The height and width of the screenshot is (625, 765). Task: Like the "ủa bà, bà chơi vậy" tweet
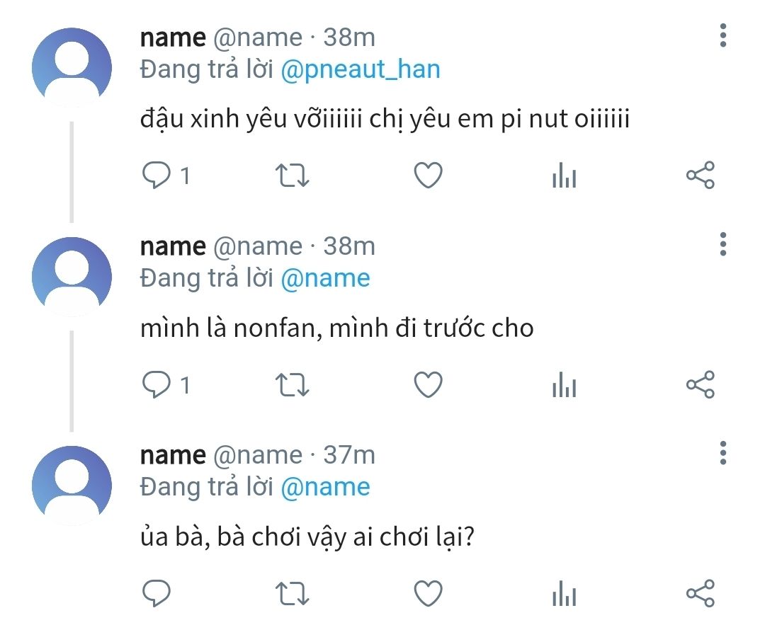tap(428, 593)
